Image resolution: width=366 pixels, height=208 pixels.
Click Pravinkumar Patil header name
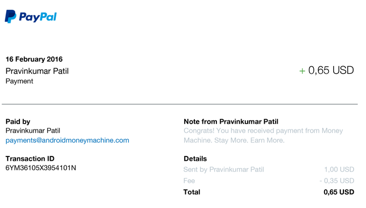pos(37,71)
